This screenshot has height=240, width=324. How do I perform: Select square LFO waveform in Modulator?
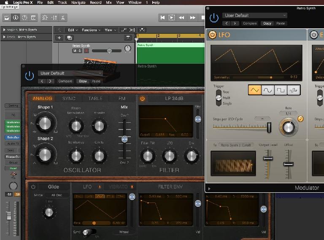point(281,90)
